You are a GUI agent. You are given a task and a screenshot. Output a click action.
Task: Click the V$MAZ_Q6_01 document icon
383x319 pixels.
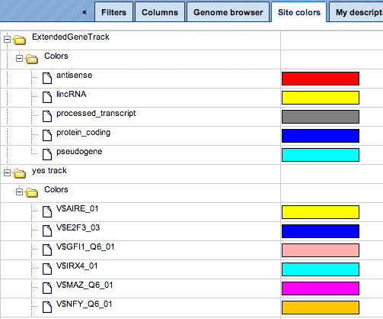(47, 288)
